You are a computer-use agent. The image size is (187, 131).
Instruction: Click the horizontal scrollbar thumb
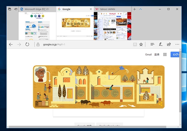(87, 127)
